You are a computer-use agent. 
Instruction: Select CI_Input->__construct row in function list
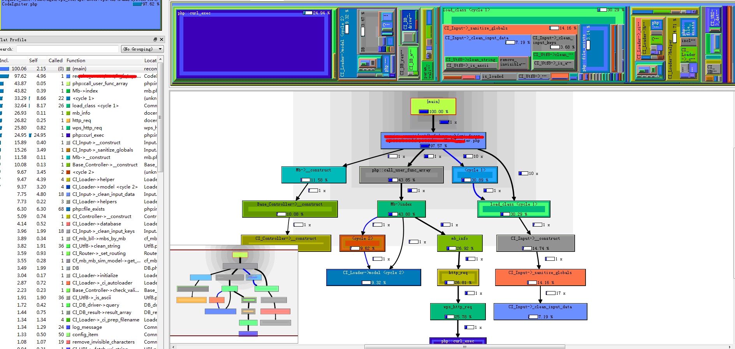tap(79, 143)
